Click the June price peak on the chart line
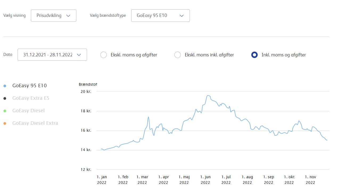341x191 pixels. click(x=208, y=95)
